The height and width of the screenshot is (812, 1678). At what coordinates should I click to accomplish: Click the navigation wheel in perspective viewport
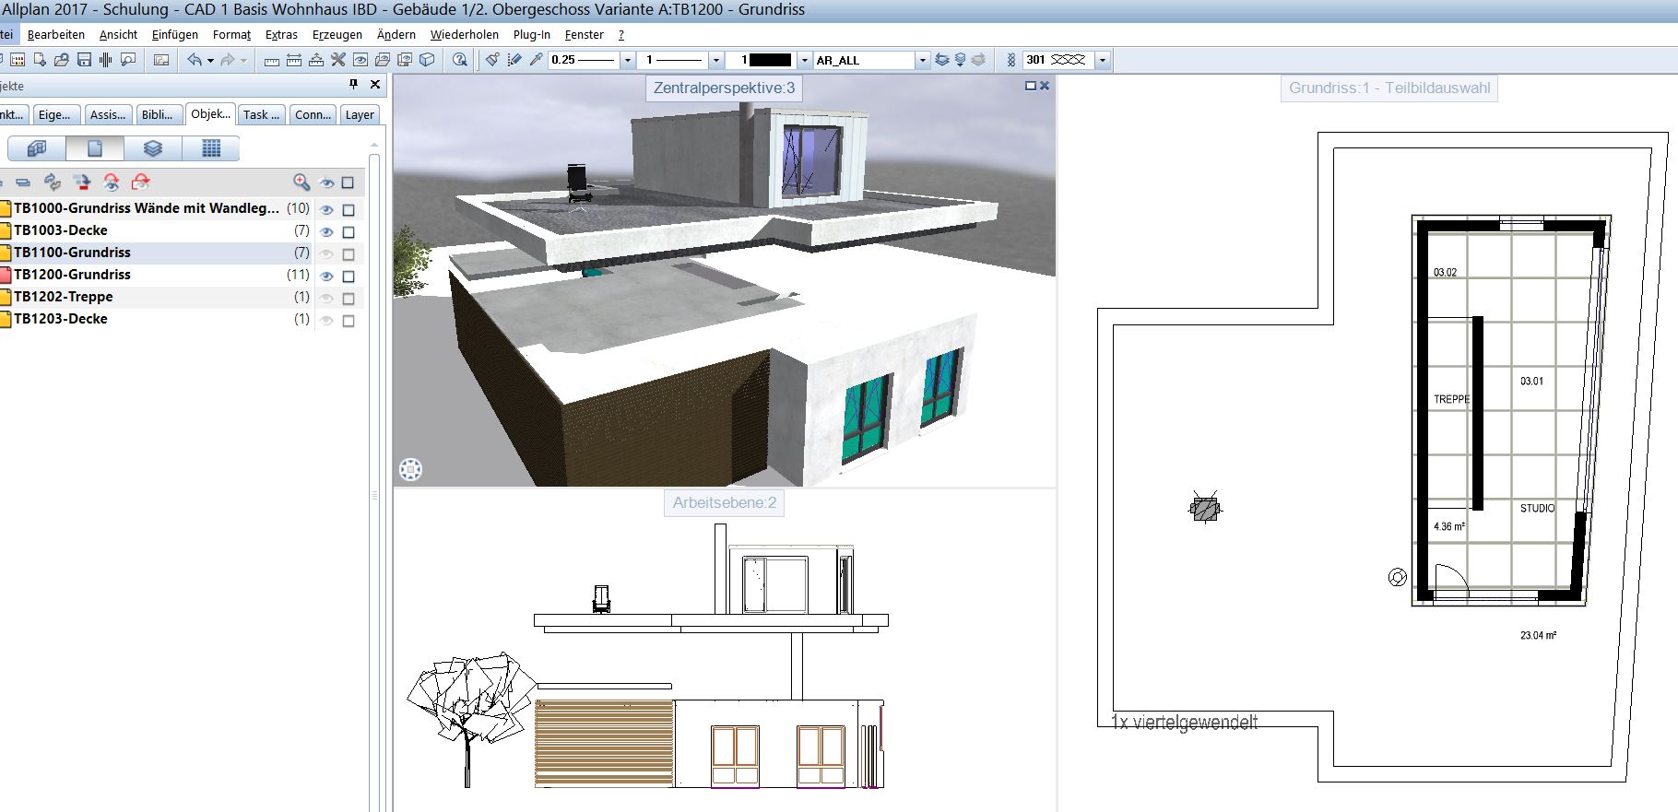point(410,470)
